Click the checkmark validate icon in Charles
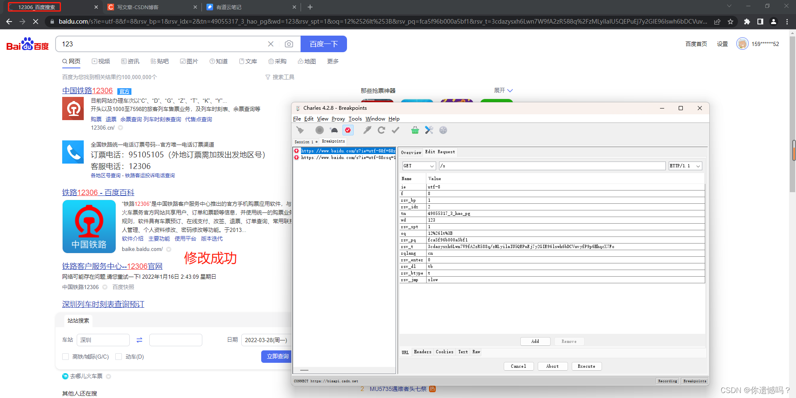Screen dimensions: 796x398 tap(396, 130)
